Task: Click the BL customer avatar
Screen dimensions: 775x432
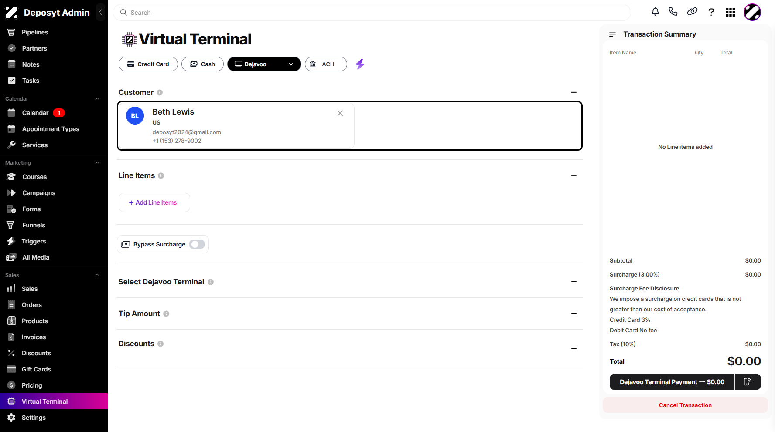Action: coord(135,116)
